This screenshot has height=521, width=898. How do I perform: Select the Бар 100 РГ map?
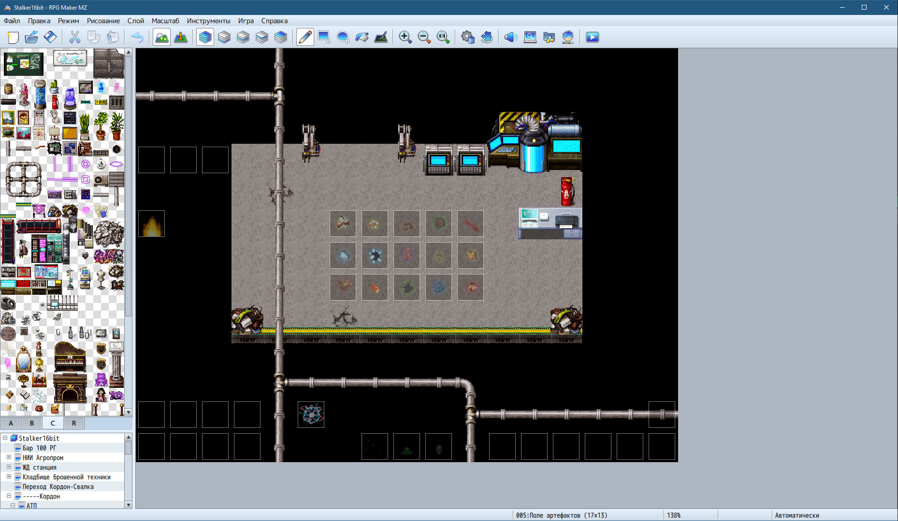pyautogui.click(x=39, y=448)
